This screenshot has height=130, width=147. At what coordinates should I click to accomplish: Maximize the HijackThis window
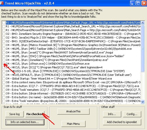coord(138,3)
